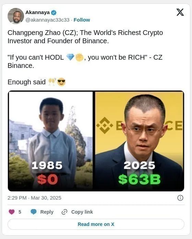Open the 1985 $0 childhood photo
The height and width of the screenshot is (239, 192).
pyautogui.click(x=50, y=141)
